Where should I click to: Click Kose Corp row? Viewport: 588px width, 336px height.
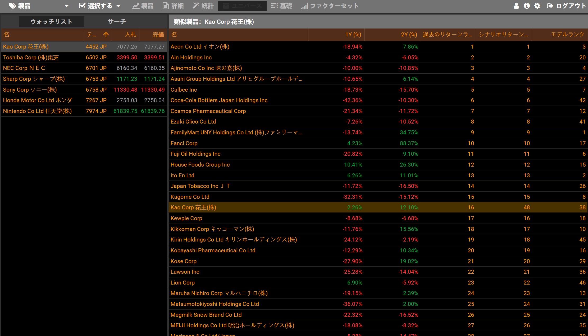click(x=378, y=261)
